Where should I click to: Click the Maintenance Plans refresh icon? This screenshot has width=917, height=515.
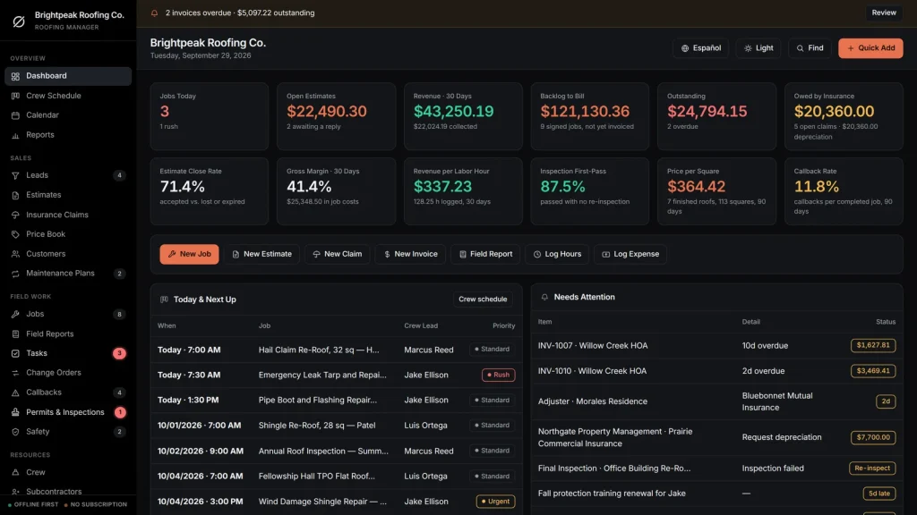(15, 274)
